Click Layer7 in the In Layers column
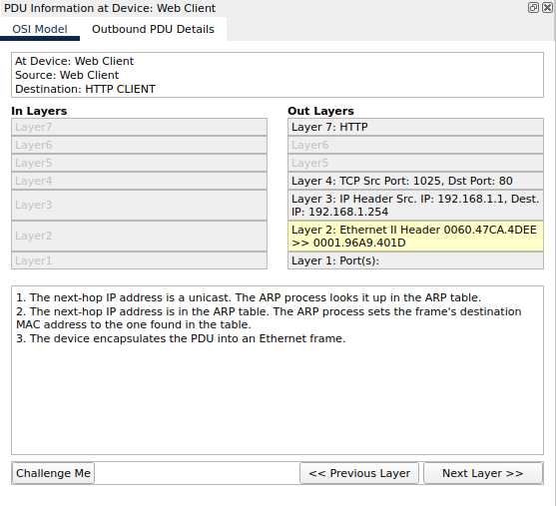556x506 pixels. click(x=139, y=127)
